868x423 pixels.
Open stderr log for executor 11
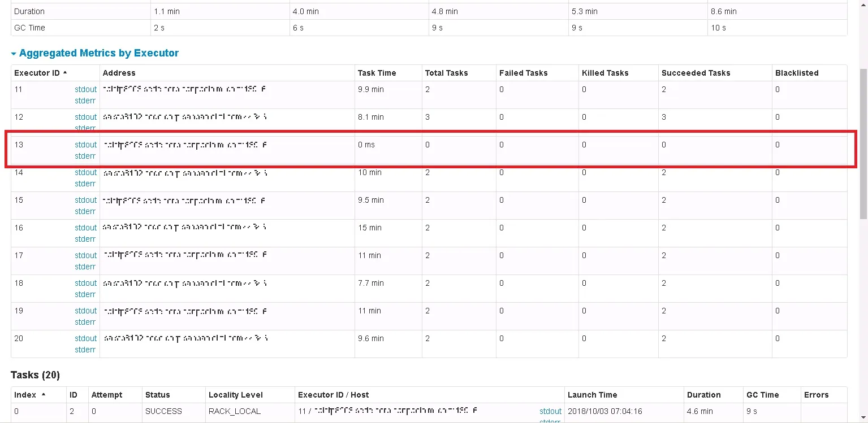pyautogui.click(x=85, y=101)
